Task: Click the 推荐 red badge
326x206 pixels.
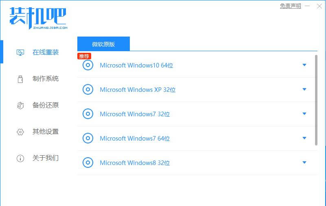Action: click(x=84, y=56)
